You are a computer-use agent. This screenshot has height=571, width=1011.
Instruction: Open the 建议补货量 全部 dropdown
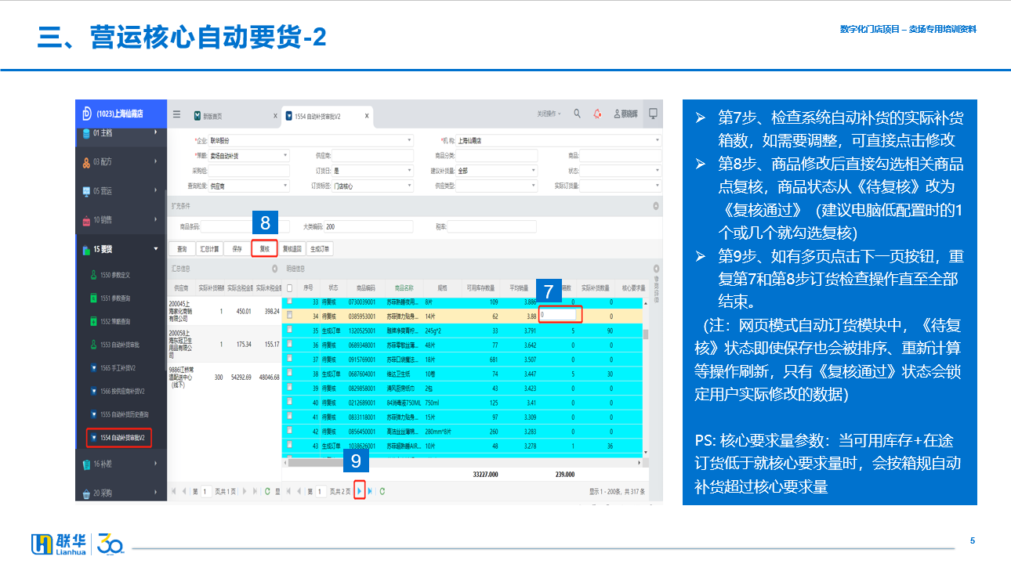tap(533, 171)
